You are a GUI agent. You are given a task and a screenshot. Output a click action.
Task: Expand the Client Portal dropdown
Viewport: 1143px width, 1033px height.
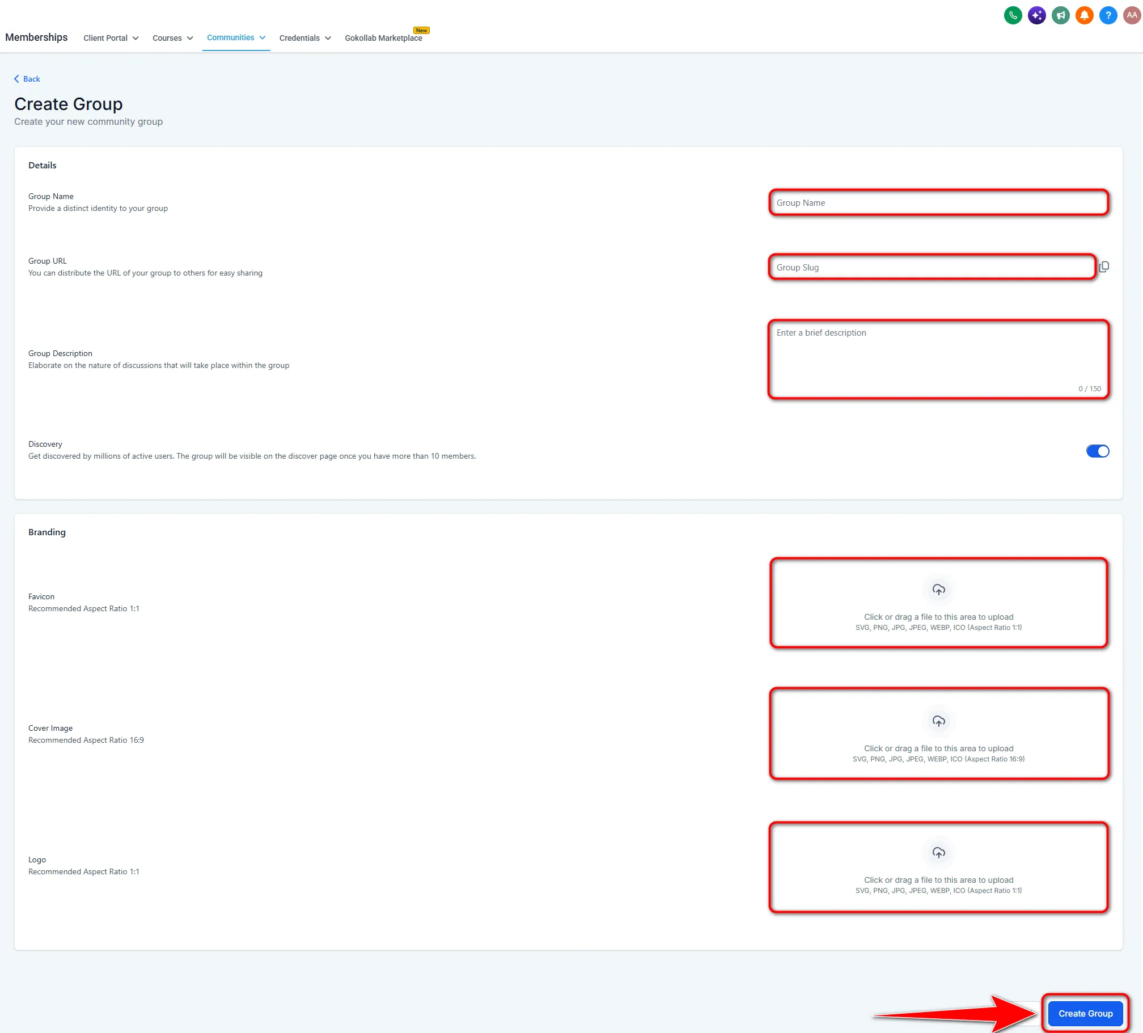111,38
